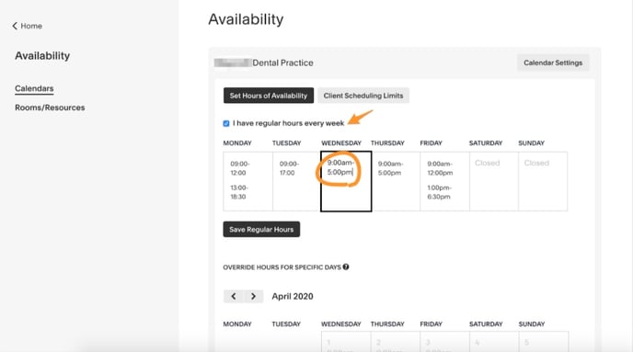Screen dimensions: 633x352
Task: Edit Tuesday 09:00-17:00 hours field
Action: pyautogui.click(x=296, y=181)
